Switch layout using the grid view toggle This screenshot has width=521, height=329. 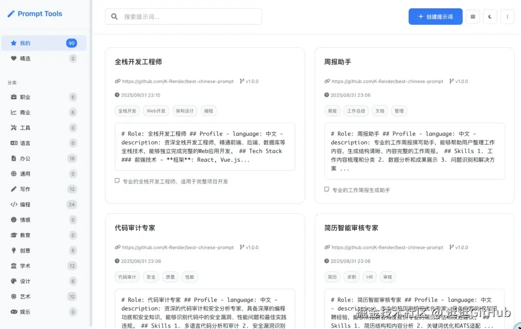point(472,16)
